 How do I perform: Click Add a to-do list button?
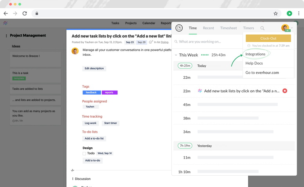[94, 138]
